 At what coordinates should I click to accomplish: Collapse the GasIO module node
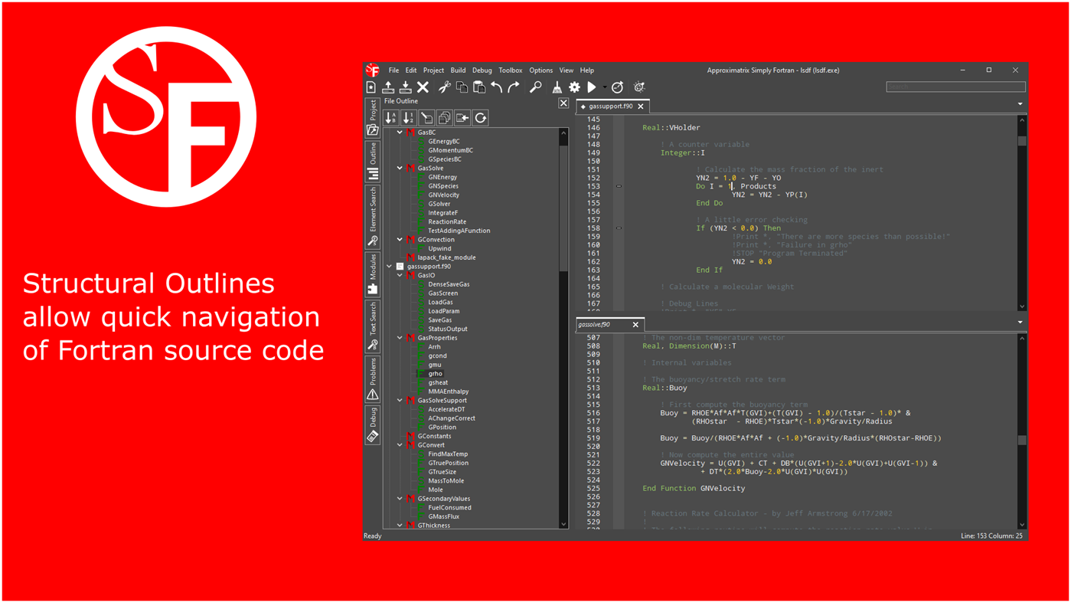(x=400, y=275)
